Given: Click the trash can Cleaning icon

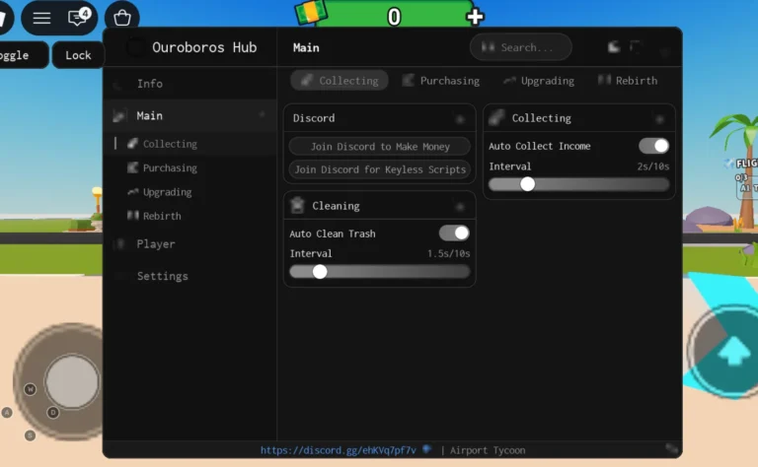Looking at the screenshot, I should click(297, 206).
